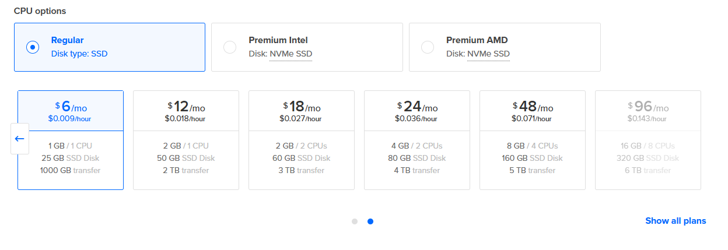
Task: Go to the first carousel page dot
Action: (355, 221)
